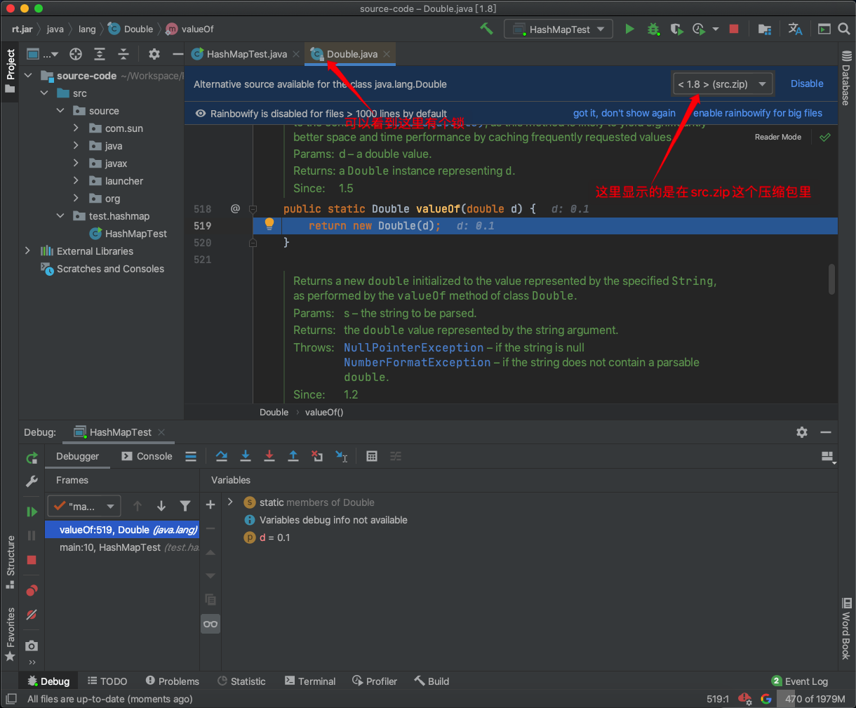Collapse source-code project root
Image resolution: width=856 pixels, height=708 pixels.
click(x=28, y=76)
